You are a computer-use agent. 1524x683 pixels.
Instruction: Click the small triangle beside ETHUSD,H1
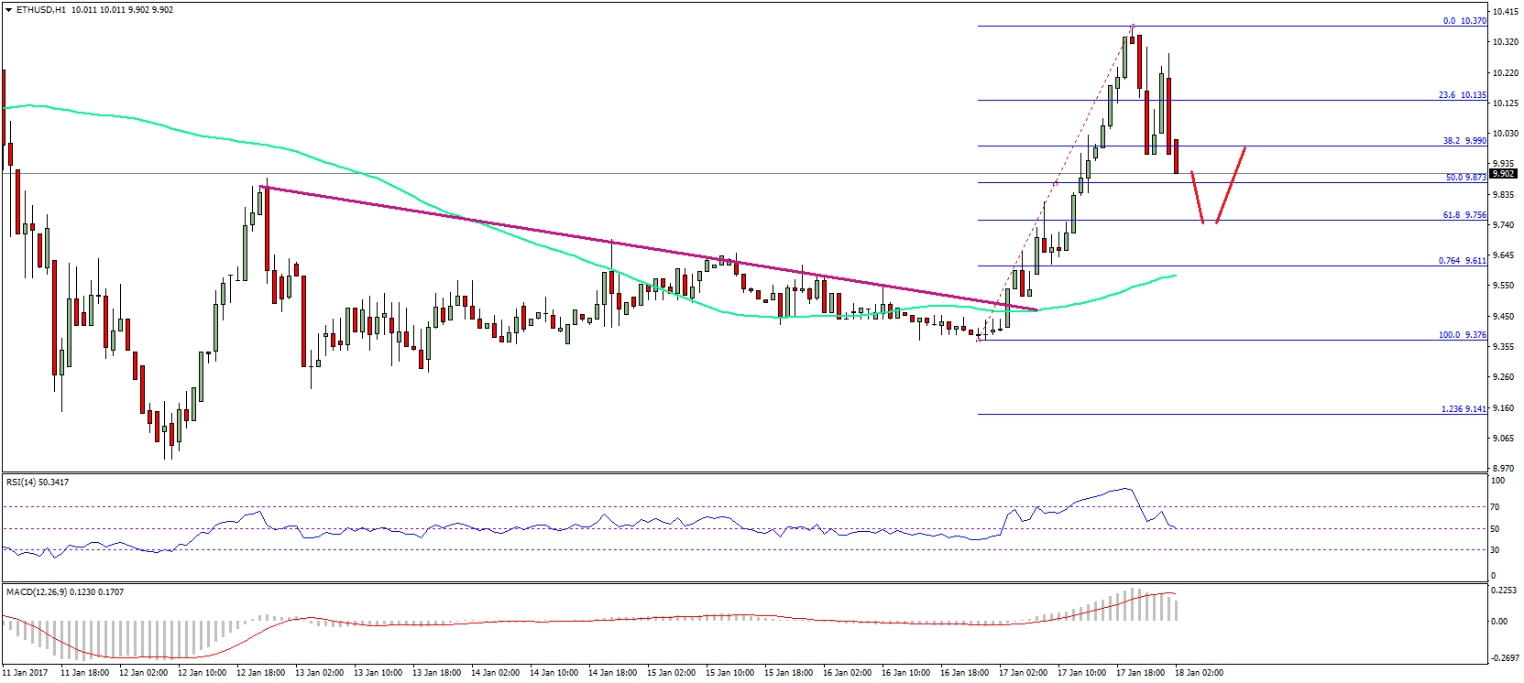pos(8,10)
